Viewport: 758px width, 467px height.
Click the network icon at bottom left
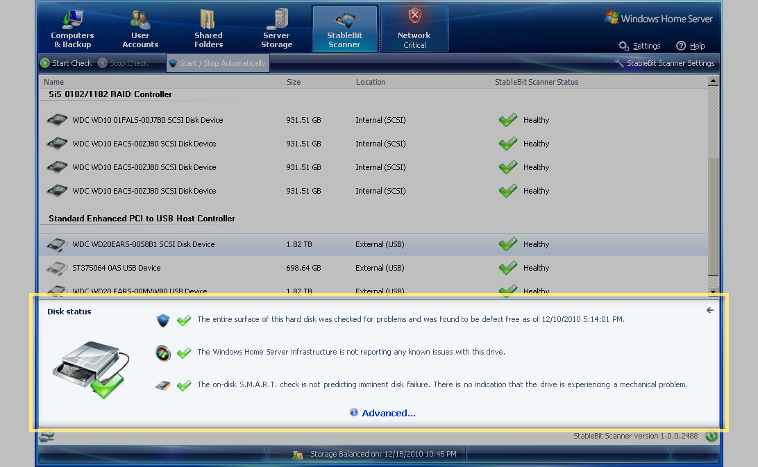(47, 436)
